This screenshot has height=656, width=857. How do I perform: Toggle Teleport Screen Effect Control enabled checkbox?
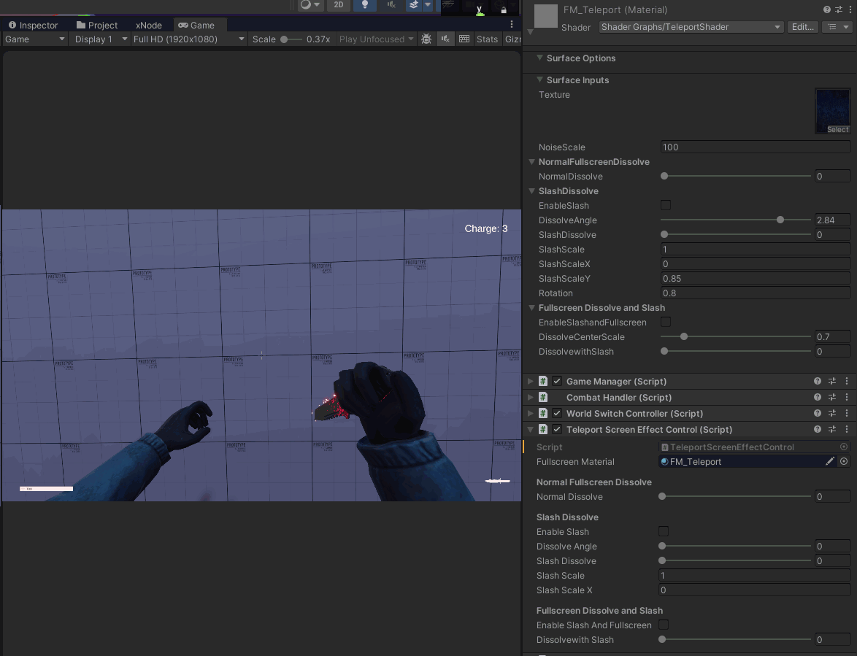pos(557,429)
